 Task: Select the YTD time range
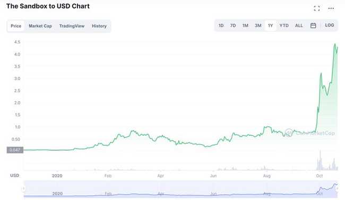coord(284,25)
